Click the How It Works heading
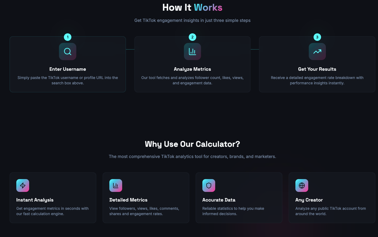Viewport: 378px width, 237px height. [x=192, y=7]
